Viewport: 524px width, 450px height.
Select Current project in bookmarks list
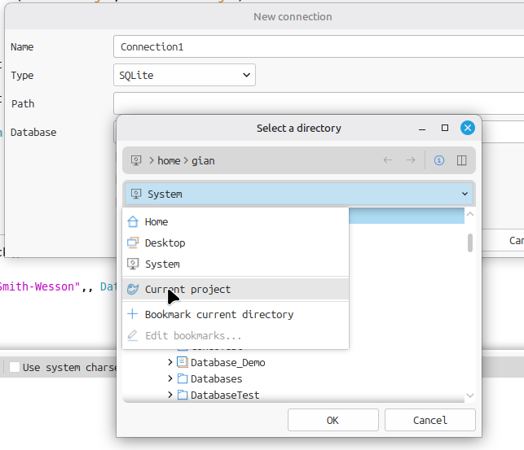[x=187, y=289]
